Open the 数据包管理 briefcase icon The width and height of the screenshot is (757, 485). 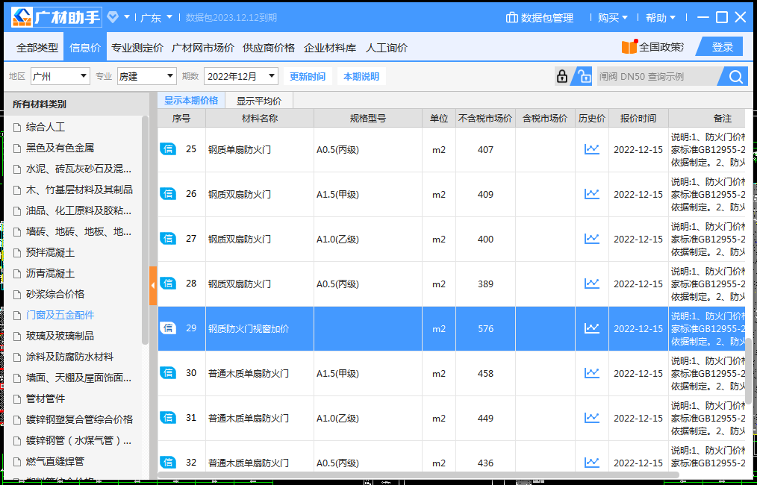click(x=511, y=18)
